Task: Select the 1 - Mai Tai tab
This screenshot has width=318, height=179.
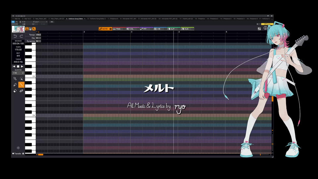Action: tap(16, 19)
